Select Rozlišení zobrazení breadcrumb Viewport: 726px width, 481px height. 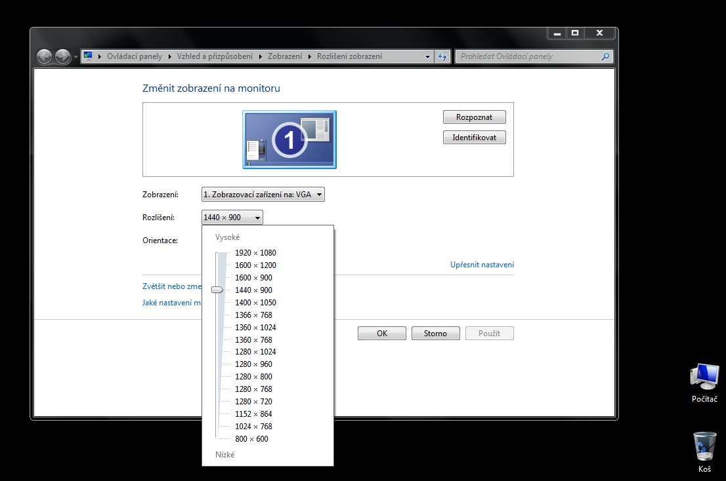350,56
